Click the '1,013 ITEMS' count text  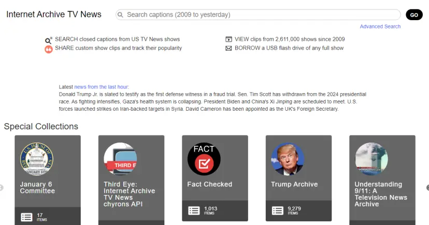coord(210,210)
